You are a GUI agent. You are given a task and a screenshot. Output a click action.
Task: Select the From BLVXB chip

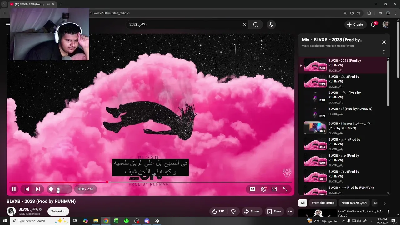click(354, 203)
